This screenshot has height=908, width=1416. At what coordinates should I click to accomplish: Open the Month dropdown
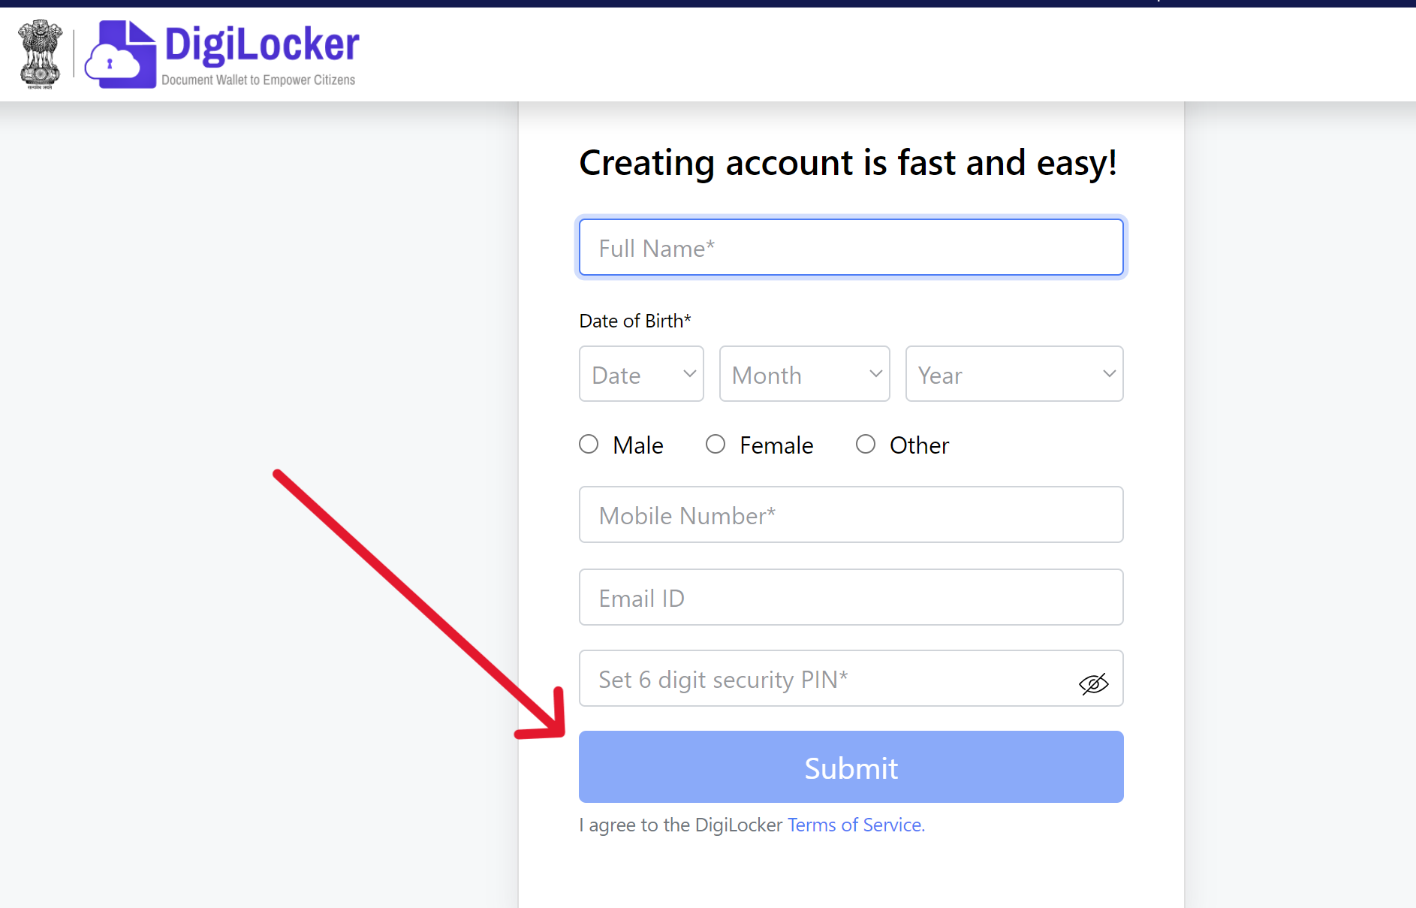[x=804, y=373]
